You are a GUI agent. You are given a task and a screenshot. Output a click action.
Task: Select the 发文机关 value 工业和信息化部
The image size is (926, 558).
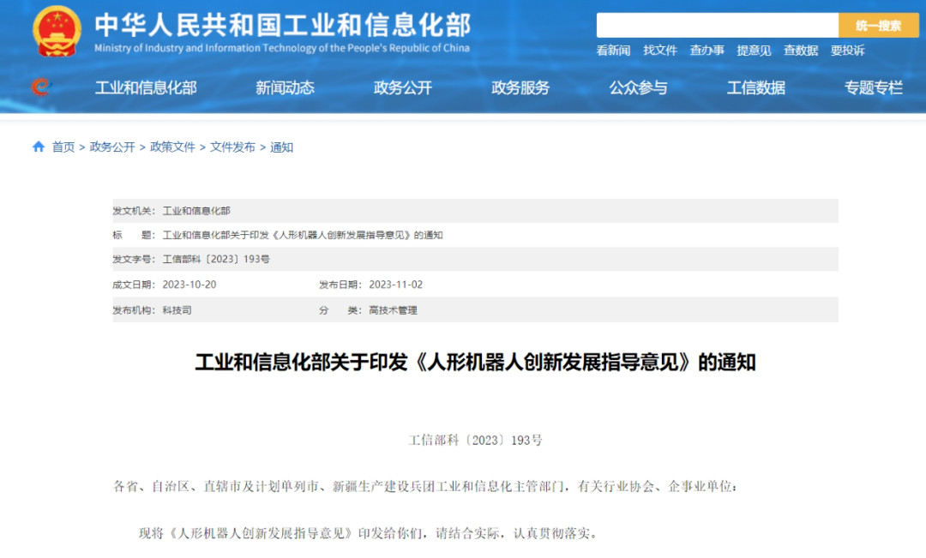[196, 211]
